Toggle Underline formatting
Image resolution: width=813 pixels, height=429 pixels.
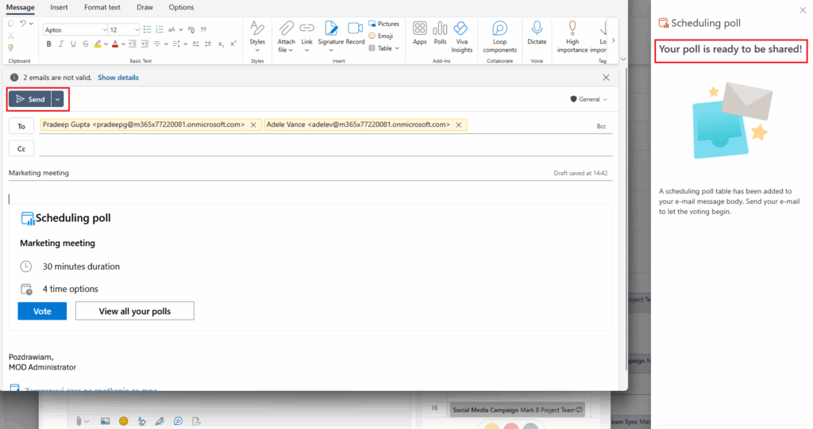coord(71,44)
